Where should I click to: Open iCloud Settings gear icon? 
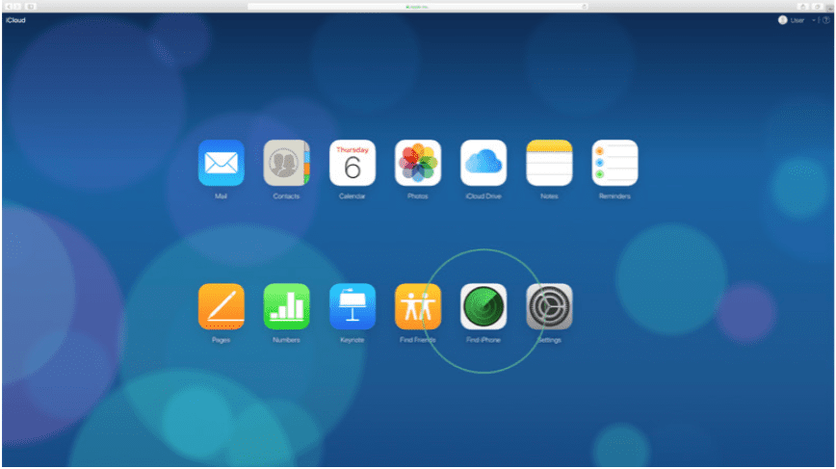pos(549,307)
